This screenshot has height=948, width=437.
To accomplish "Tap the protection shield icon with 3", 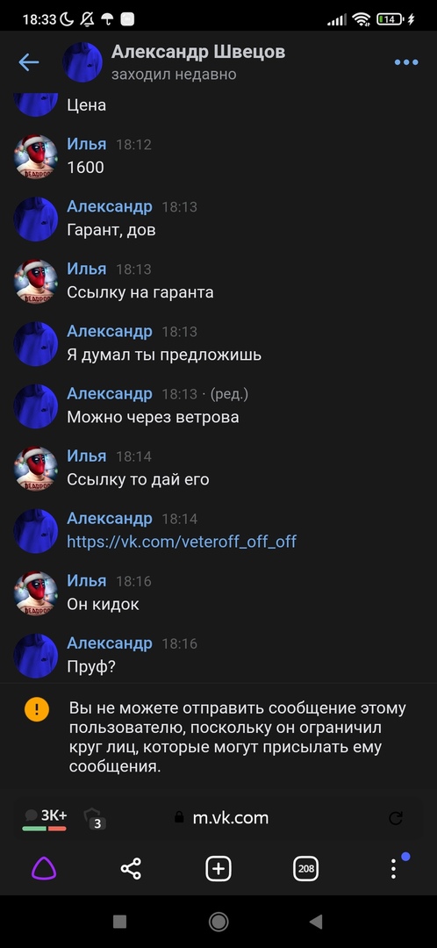I will [x=94, y=818].
